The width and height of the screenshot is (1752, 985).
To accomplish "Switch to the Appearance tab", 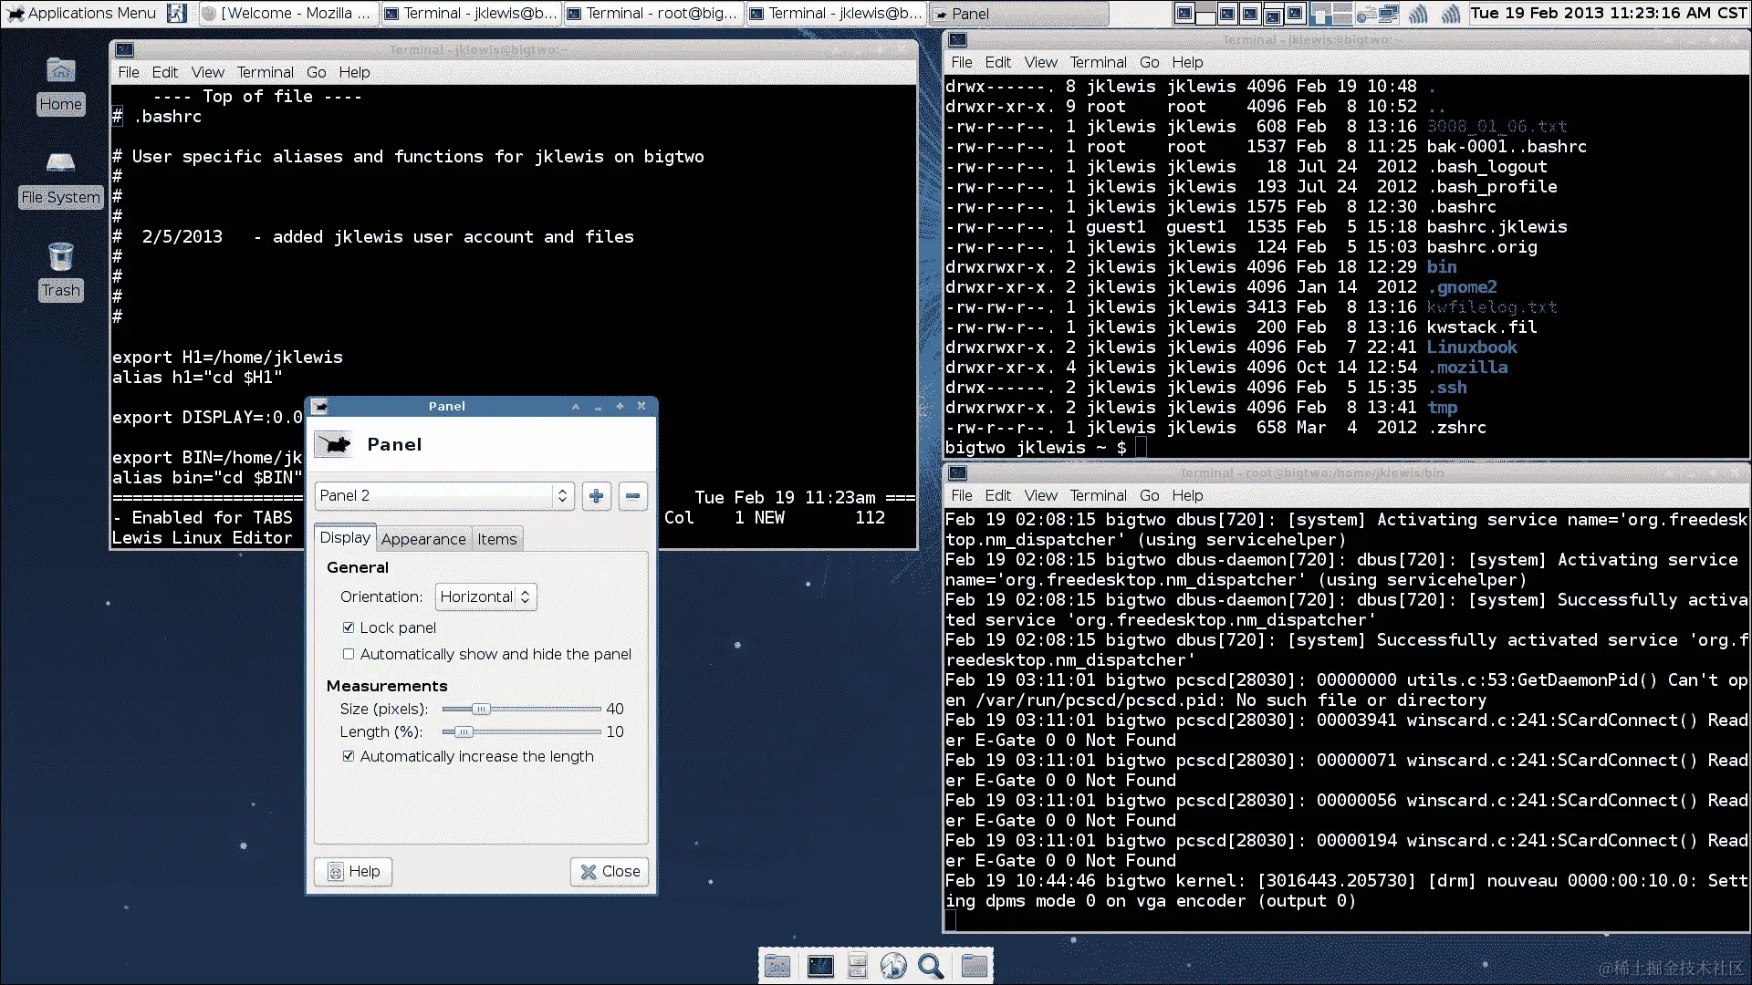I will pos(423,539).
